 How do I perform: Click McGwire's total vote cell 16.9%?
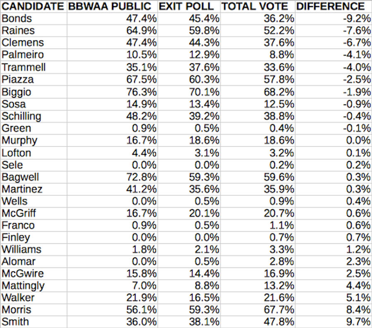258,273
